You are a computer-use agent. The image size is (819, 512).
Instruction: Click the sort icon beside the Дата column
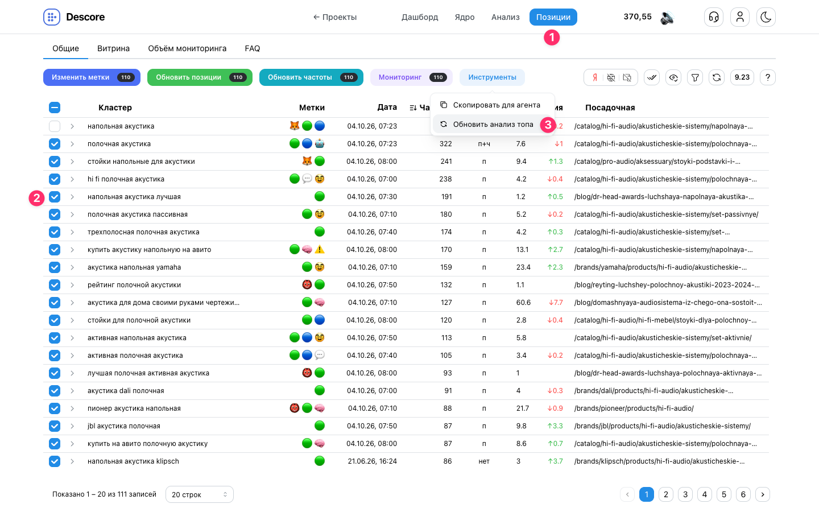pyautogui.click(x=413, y=108)
